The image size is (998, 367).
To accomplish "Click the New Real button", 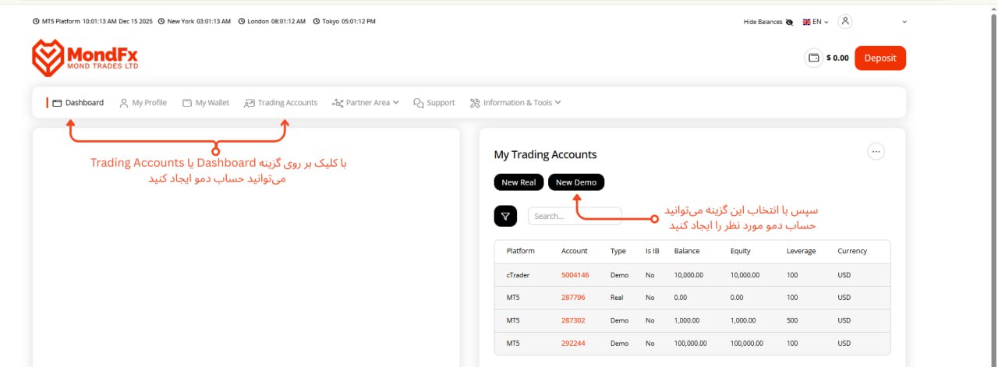I will pos(518,182).
